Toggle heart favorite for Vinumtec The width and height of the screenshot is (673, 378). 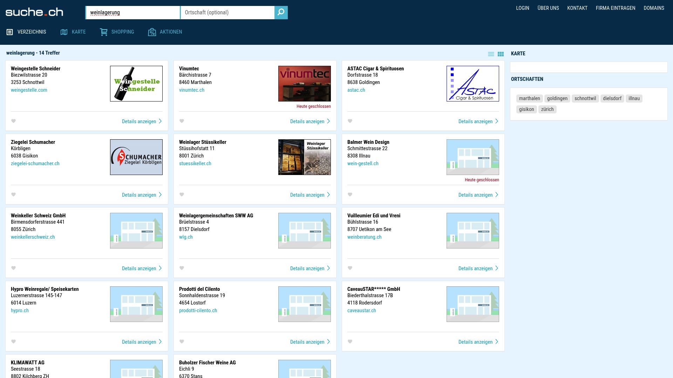182,121
